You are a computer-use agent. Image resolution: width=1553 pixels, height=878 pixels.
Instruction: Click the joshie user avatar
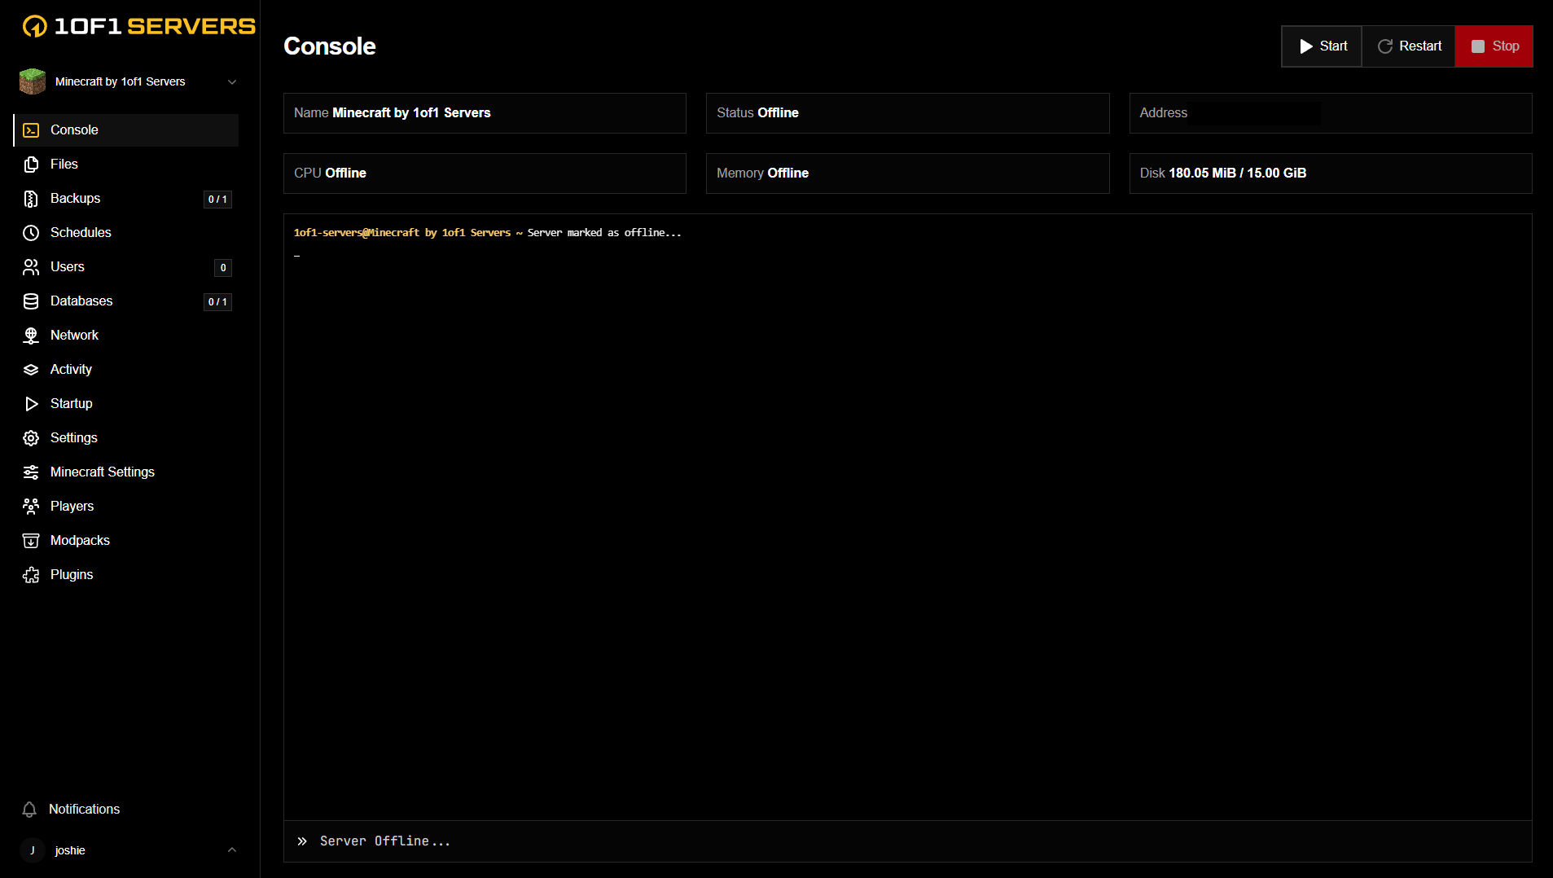pyautogui.click(x=33, y=850)
